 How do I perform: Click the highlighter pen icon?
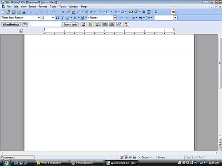[x=91, y=12]
